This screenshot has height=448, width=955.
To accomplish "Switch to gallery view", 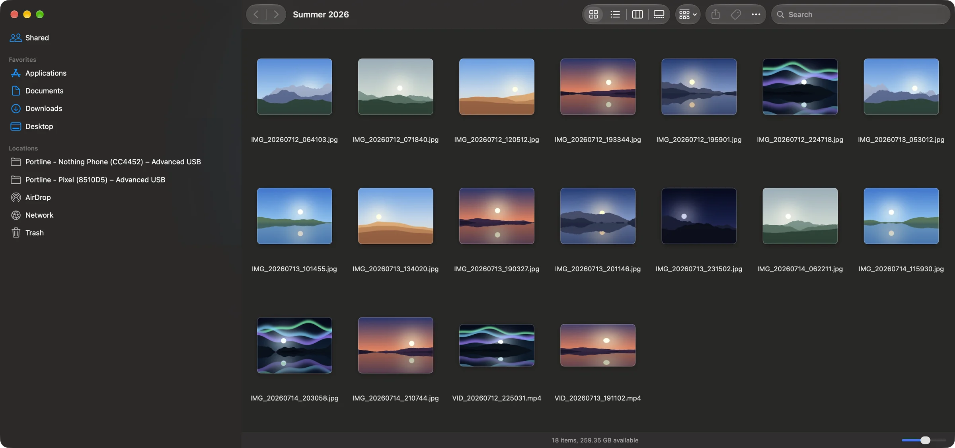I will point(659,14).
